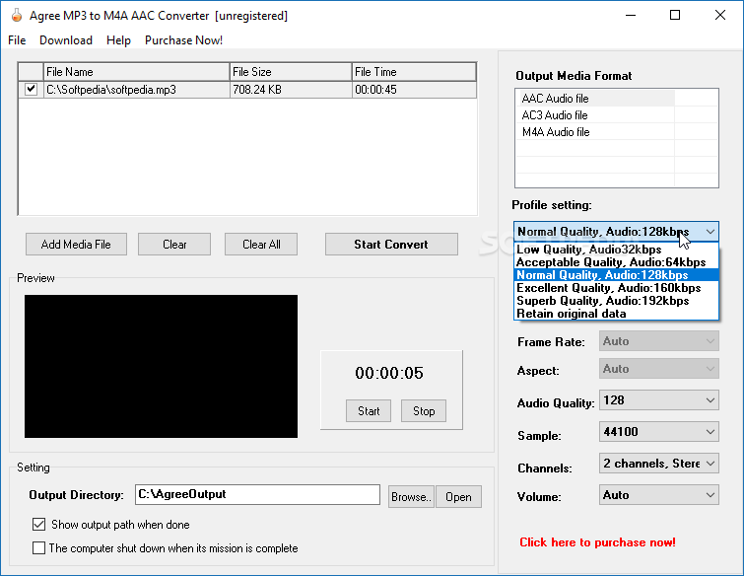Image resolution: width=744 pixels, height=576 pixels.
Task: Choose Excellent Quality, Audio:160kbps profile
Action: click(x=616, y=288)
